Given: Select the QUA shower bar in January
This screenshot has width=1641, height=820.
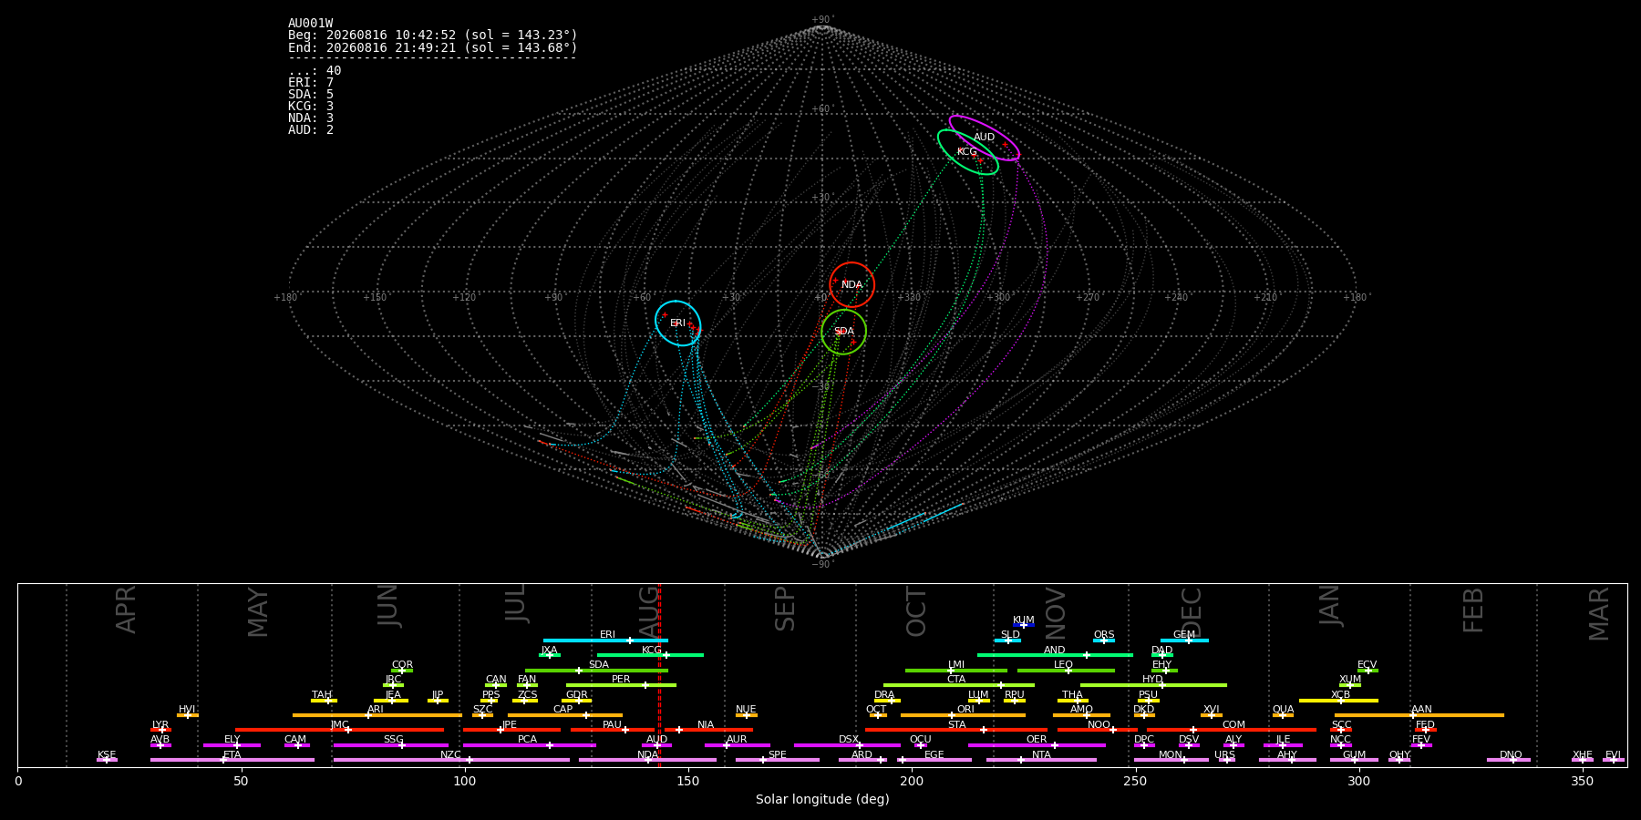Looking at the screenshot, I should (x=1283, y=715).
